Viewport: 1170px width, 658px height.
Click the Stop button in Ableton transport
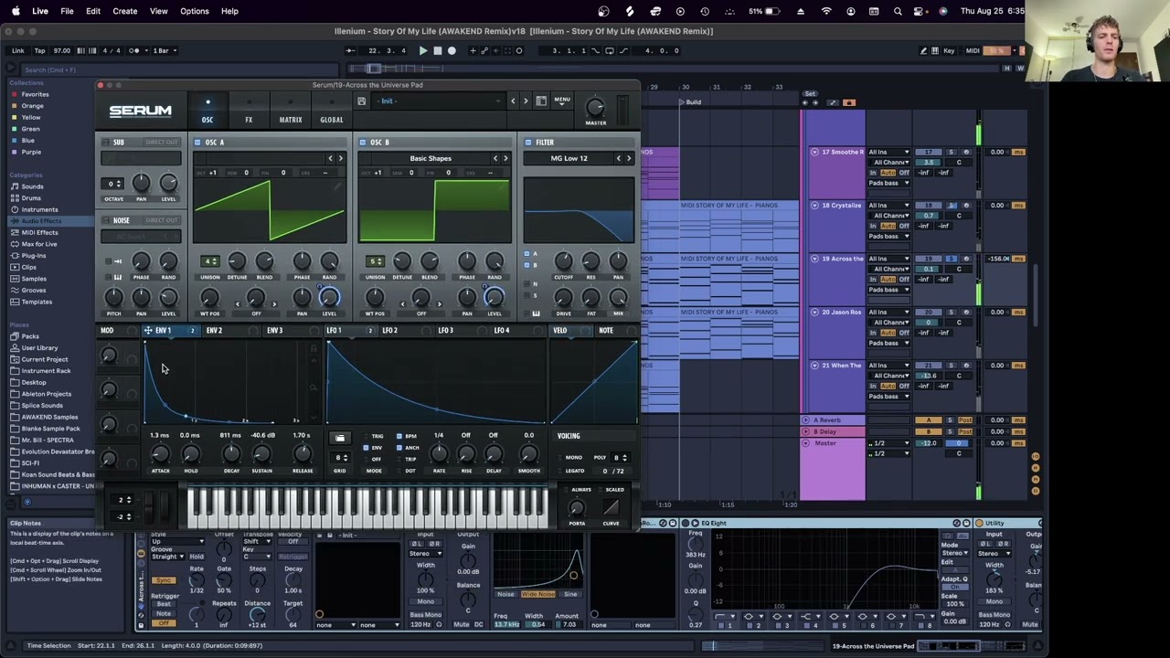(x=437, y=50)
